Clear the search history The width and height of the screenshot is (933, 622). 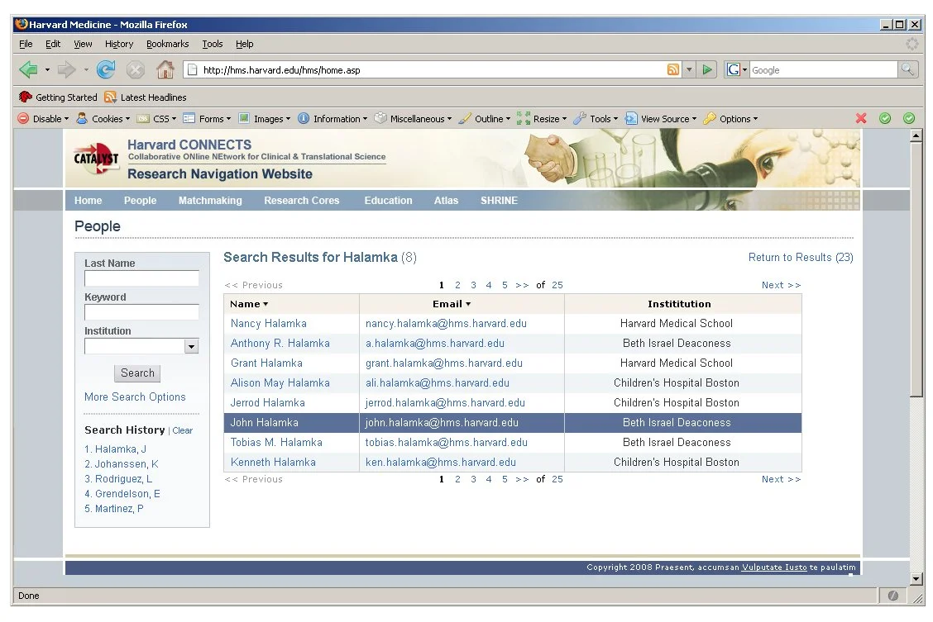(183, 430)
